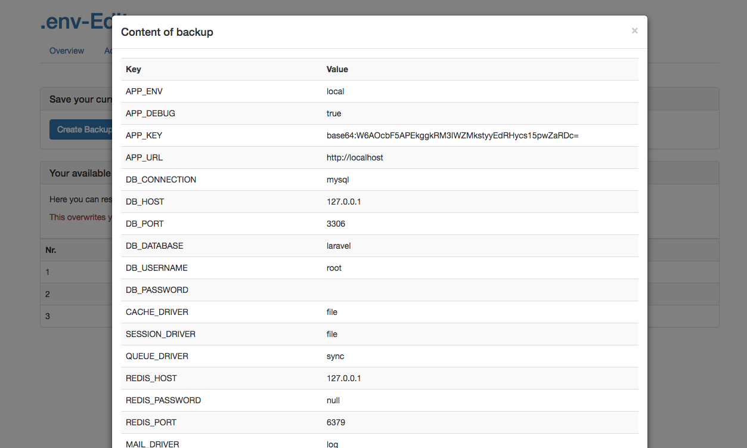
Task: Select the QUEUE_DRIVER sync value
Action: [335, 356]
